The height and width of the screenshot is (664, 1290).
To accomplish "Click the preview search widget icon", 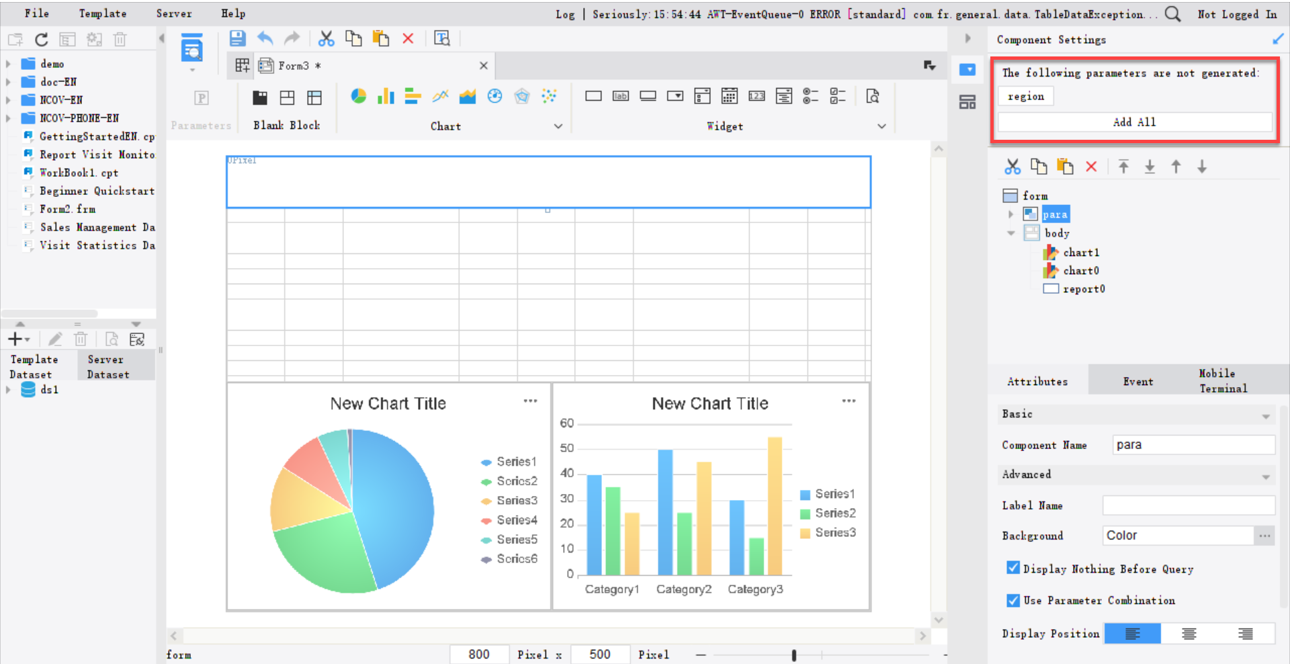I will (872, 96).
